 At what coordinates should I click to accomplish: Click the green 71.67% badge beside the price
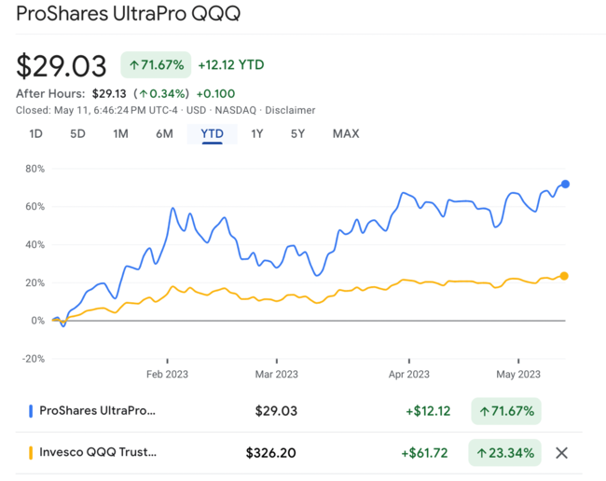pyautogui.click(x=156, y=65)
